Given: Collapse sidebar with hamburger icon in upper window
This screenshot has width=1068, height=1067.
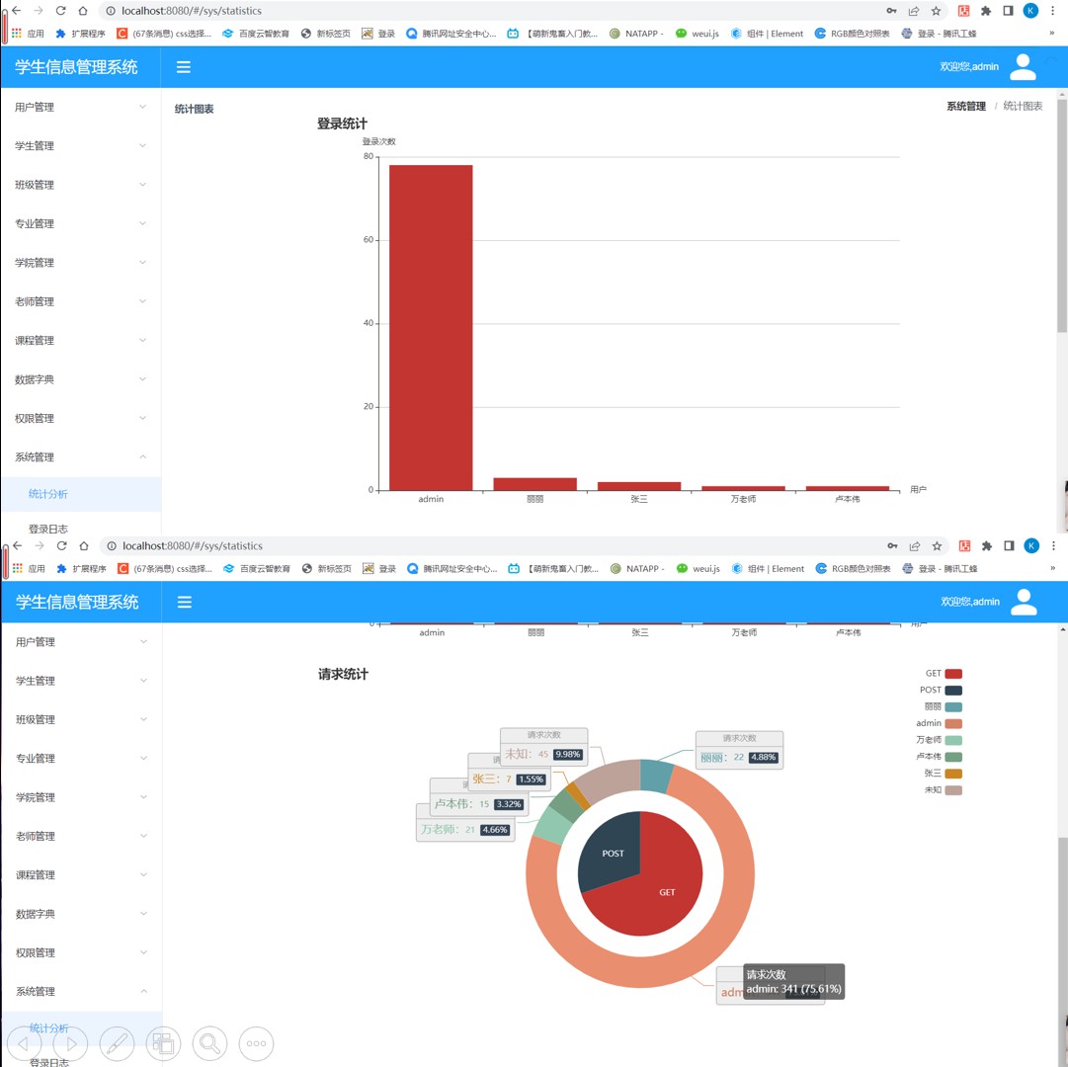Looking at the screenshot, I should pos(183,67).
